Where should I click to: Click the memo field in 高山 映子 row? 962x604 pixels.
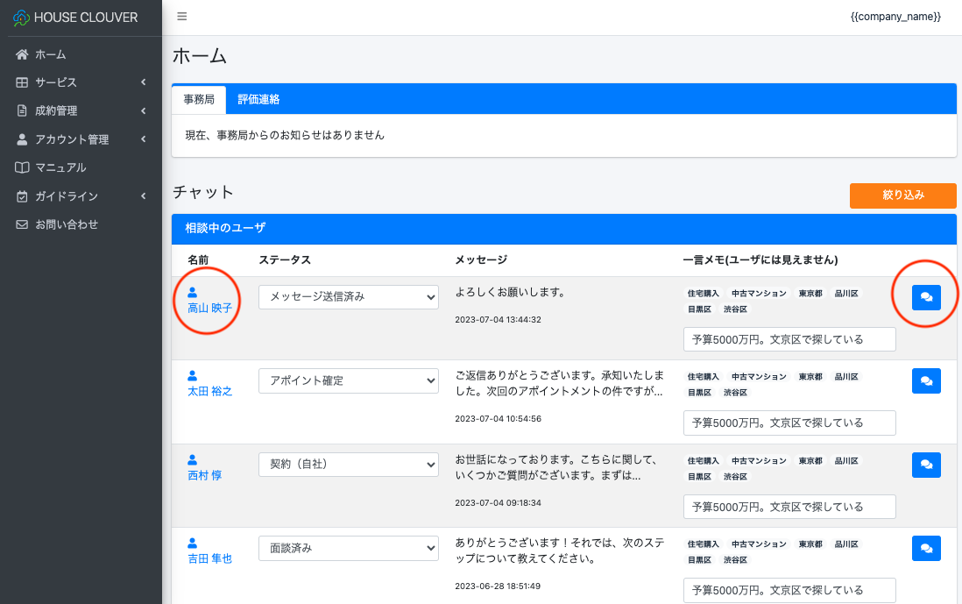pos(789,339)
